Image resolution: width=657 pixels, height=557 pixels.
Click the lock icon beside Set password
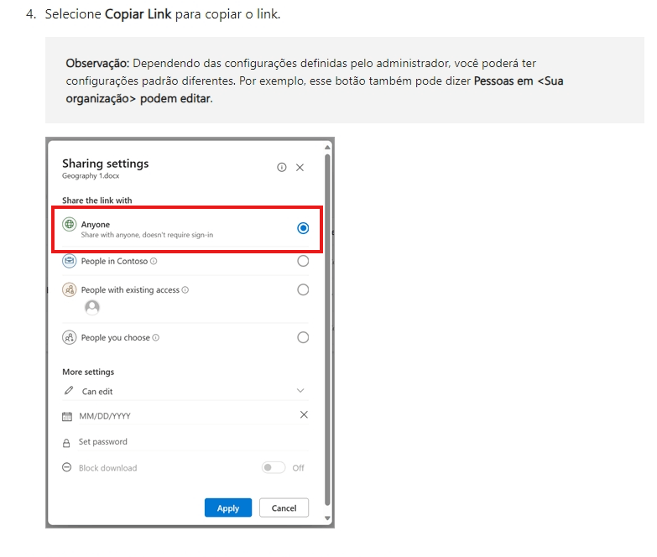coord(66,443)
